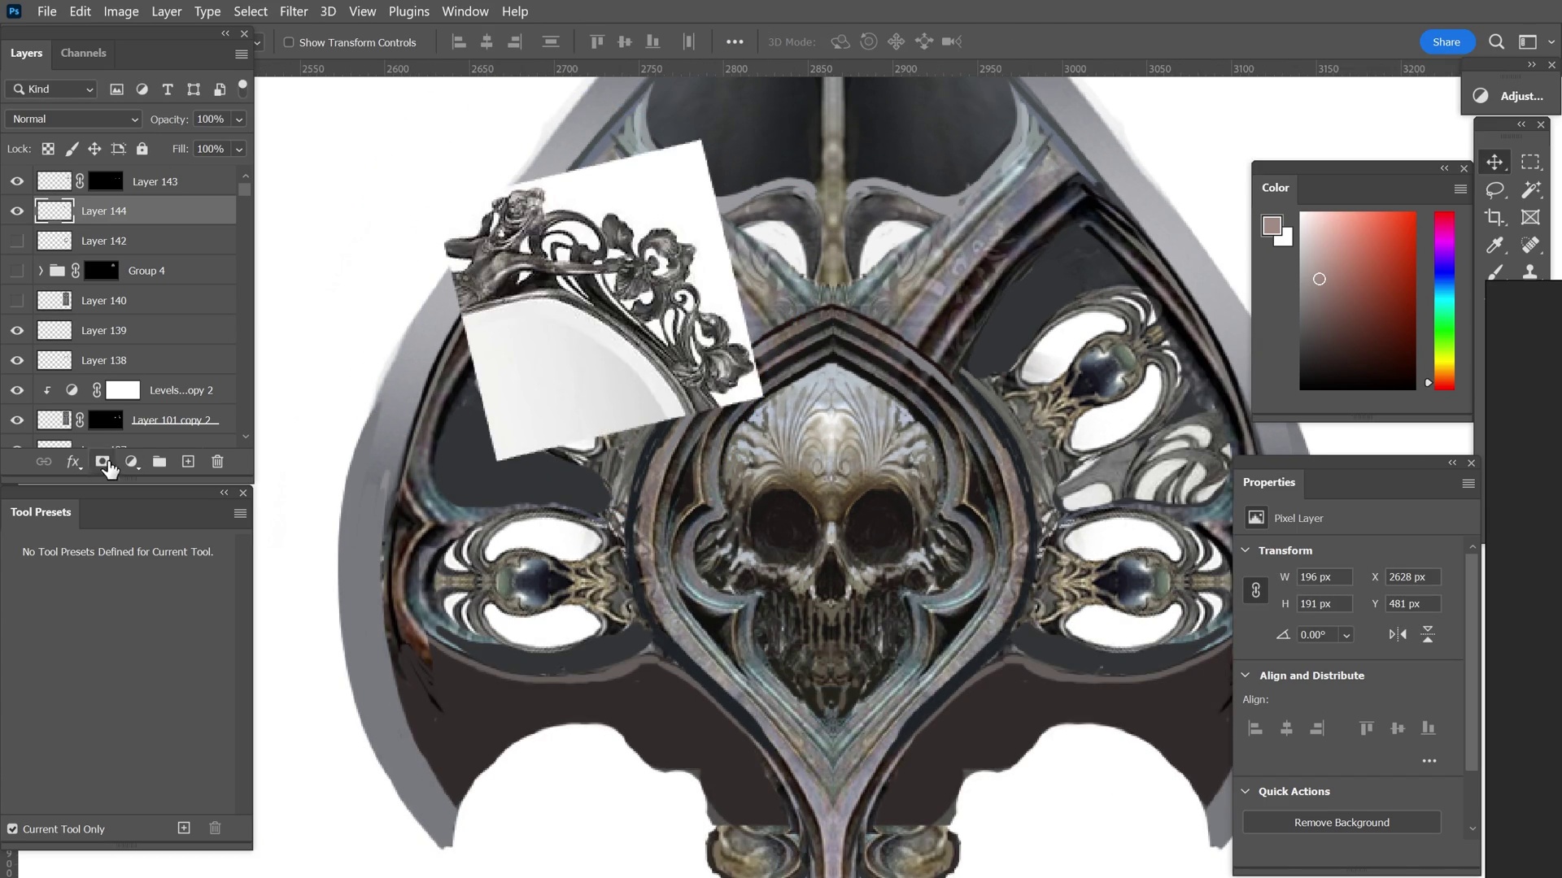Click the Layer 101 copy 2 thumbnail
Screen dimensions: 1562x878
point(54,419)
